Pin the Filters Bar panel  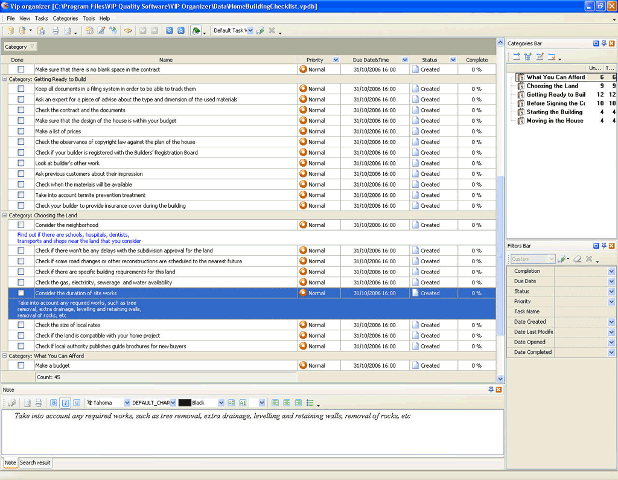coord(604,246)
